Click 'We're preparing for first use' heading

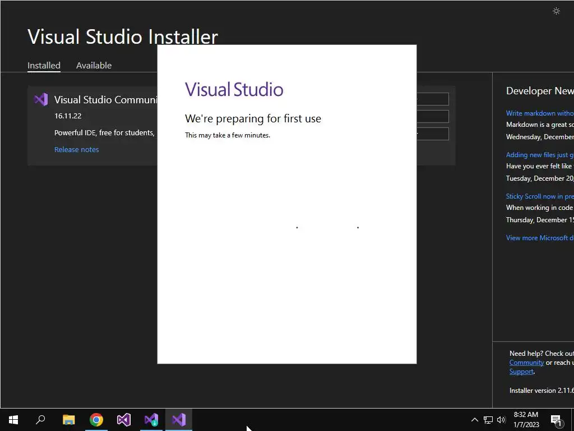click(253, 118)
